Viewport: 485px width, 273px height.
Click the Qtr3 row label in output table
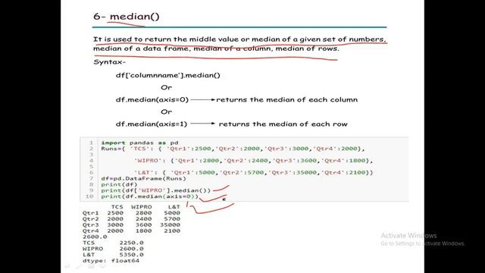(90, 224)
